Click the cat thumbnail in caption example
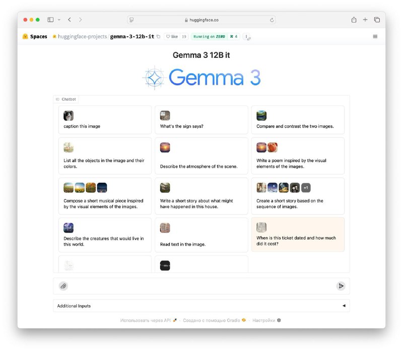403x351 pixels. (x=69, y=116)
